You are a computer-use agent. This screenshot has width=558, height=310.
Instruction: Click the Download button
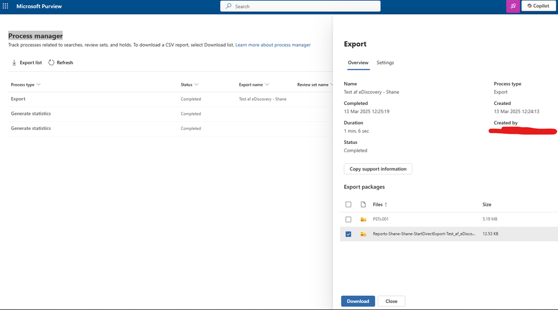click(x=358, y=301)
